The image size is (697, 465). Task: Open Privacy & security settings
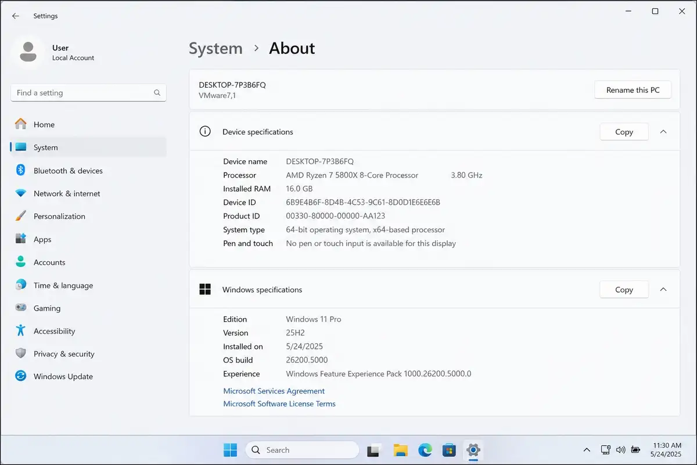coord(88,354)
